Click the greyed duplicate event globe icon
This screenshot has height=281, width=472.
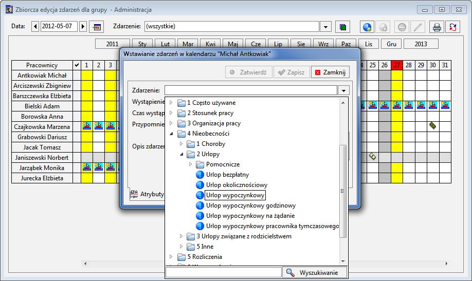click(x=383, y=27)
